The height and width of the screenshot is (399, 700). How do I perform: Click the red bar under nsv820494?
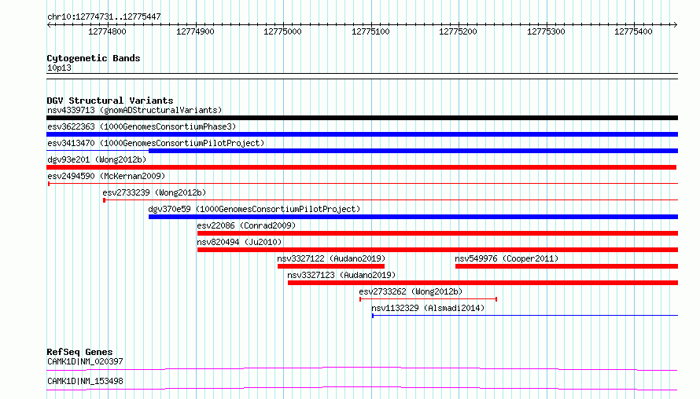437,250
